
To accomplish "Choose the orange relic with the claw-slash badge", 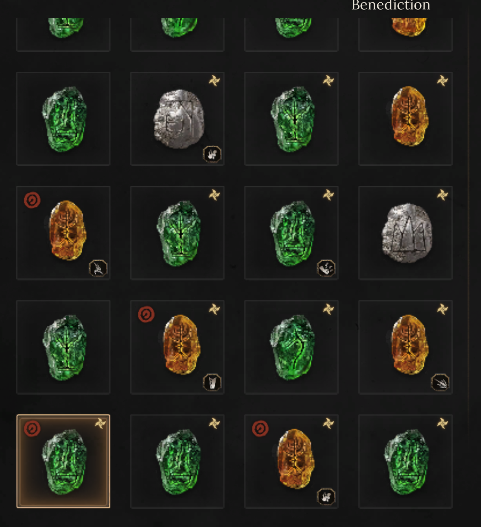I will pos(405,347).
